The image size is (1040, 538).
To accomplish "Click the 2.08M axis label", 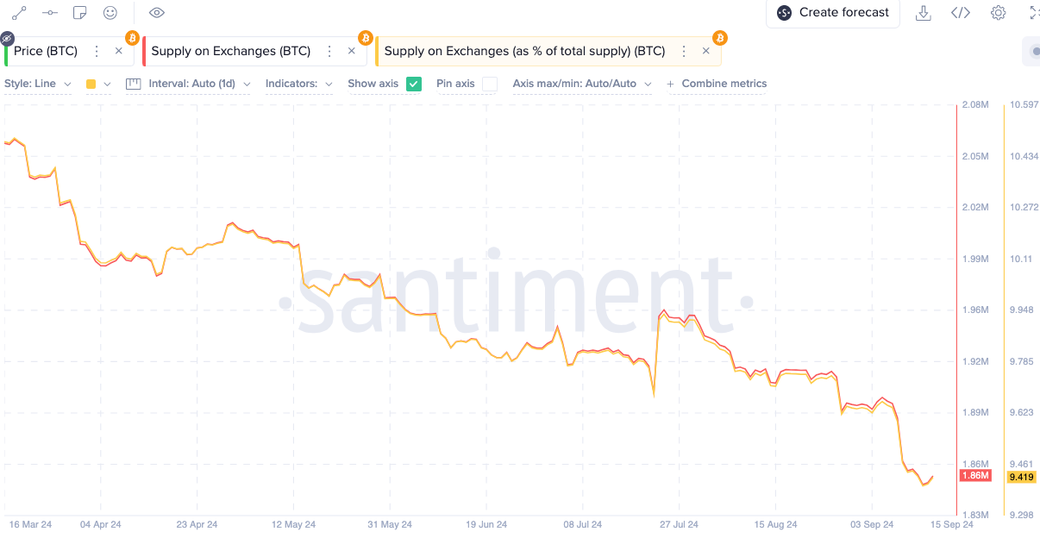I will coord(975,104).
